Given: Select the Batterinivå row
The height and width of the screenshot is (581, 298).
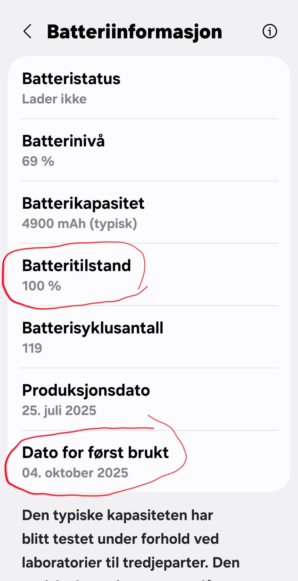Looking at the screenshot, I should [x=149, y=150].
